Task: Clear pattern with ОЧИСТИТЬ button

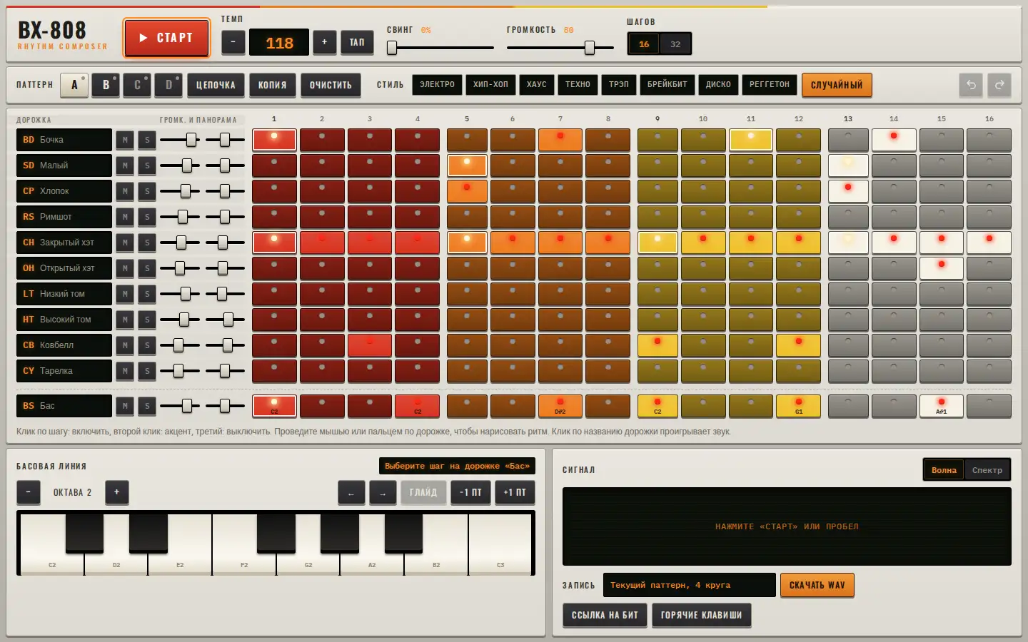Action: (x=331, y=85)
